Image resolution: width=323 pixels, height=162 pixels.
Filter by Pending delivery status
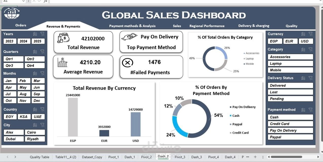290,99
